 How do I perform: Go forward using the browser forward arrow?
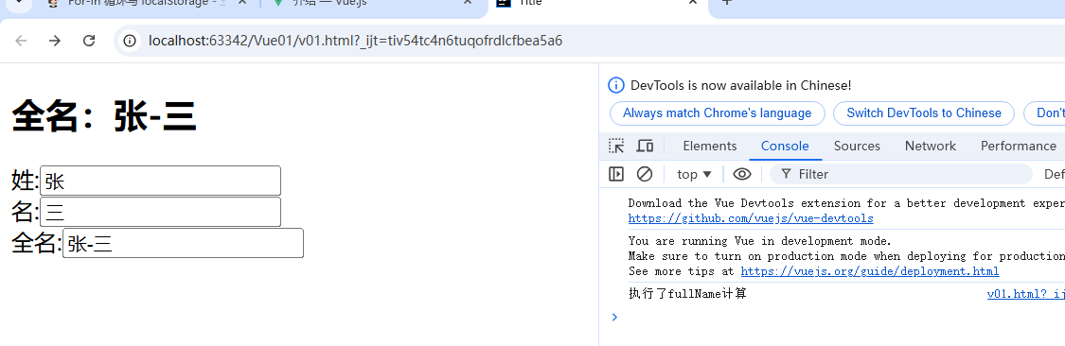click(x=55, y=41)
